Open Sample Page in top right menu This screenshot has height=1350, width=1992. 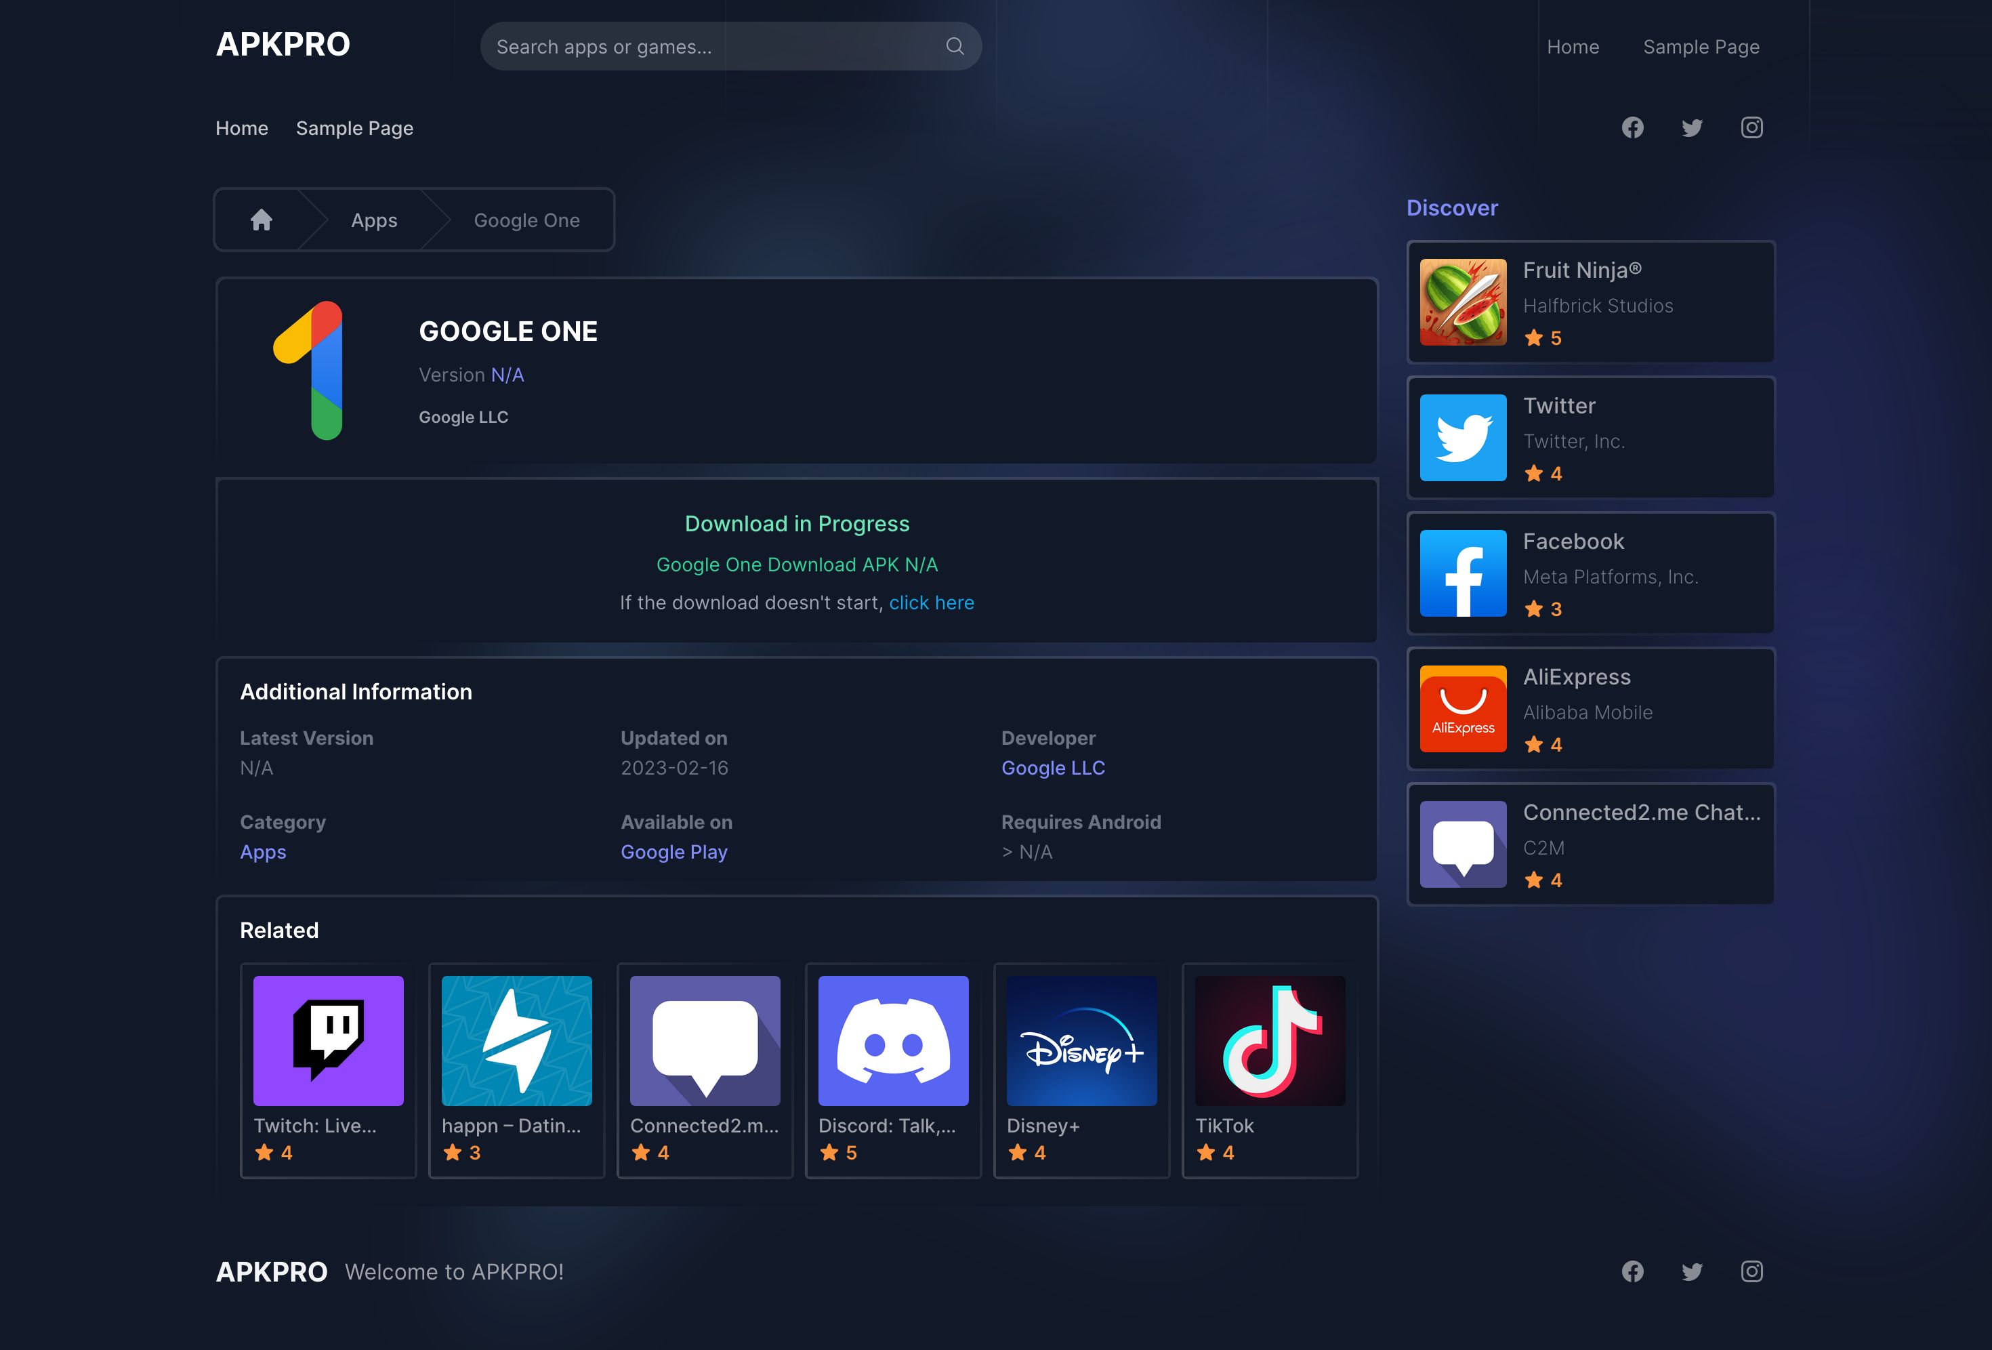[x=1701, y=47]
